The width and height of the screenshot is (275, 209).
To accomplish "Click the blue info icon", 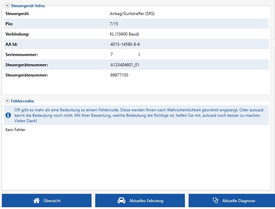I will pyautogui.click(x=8, y=115).
